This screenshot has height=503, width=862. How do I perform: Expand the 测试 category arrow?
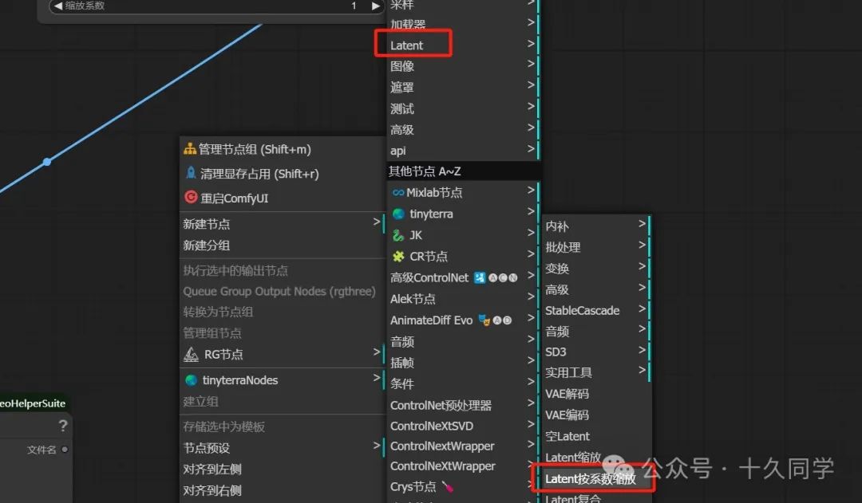tap(531, 106)
